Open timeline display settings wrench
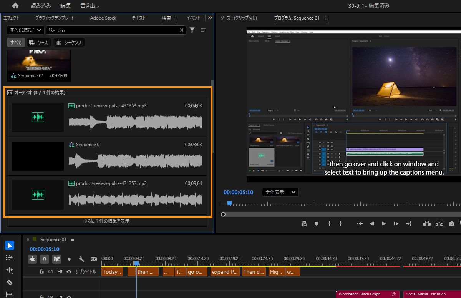This screenshot has height=298, width=461. [81, 259]
